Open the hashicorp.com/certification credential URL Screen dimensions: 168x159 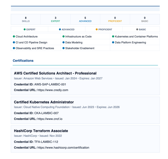click(63, 147)
